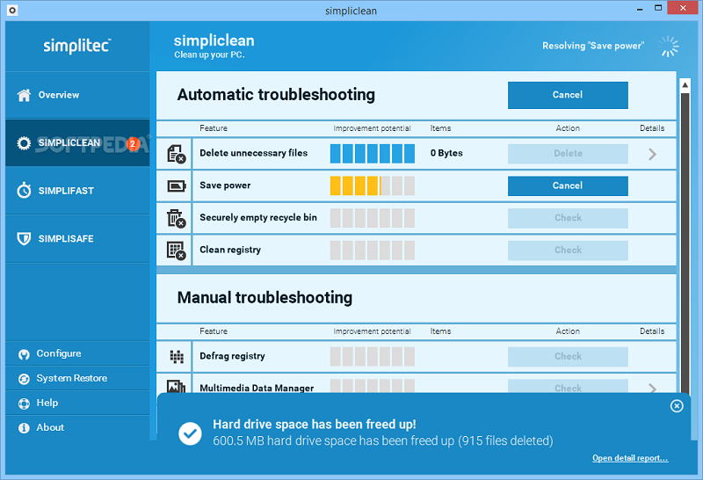Close the hard drive space notification
Screen dimensions: 703x480
pyautogui.click(x=676, y=406)
